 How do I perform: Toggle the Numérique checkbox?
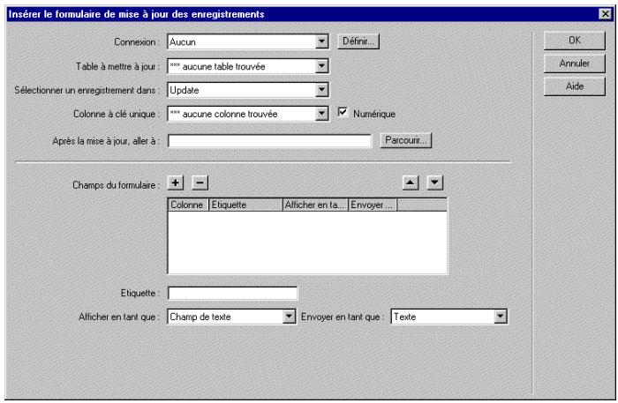click(343, 113)
